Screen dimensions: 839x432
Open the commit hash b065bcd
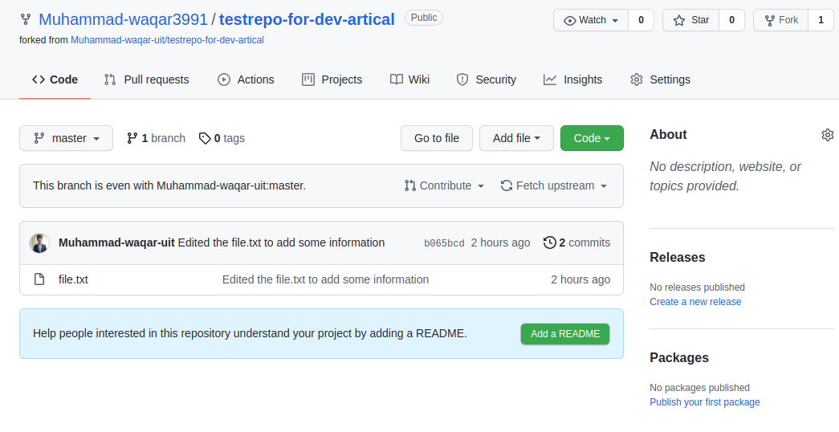click(x=444, y=243)
